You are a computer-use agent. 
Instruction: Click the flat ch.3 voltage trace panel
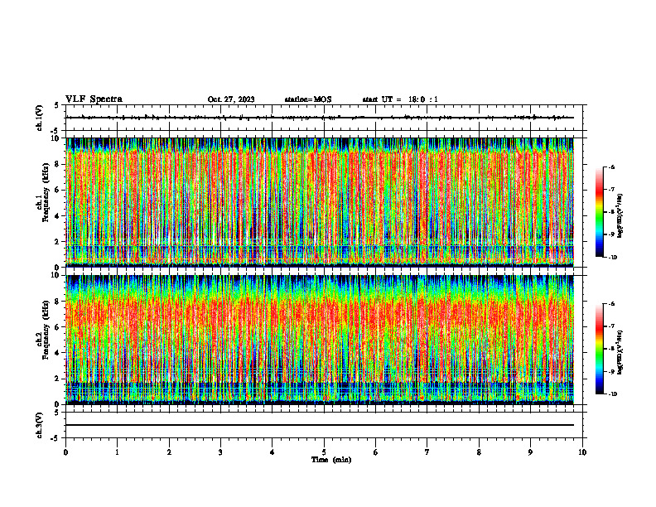[x=324, y=425]
